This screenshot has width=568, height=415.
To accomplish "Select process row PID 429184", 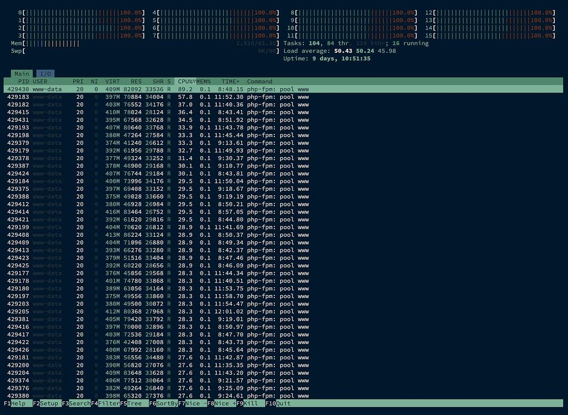I will click(x=283, y=181).
